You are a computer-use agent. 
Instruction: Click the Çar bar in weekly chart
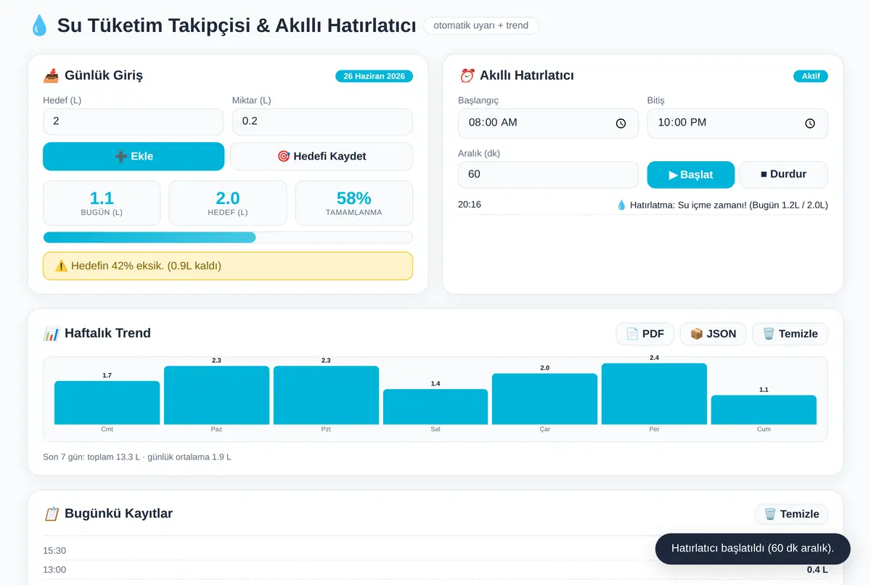[x=544, y=399]
